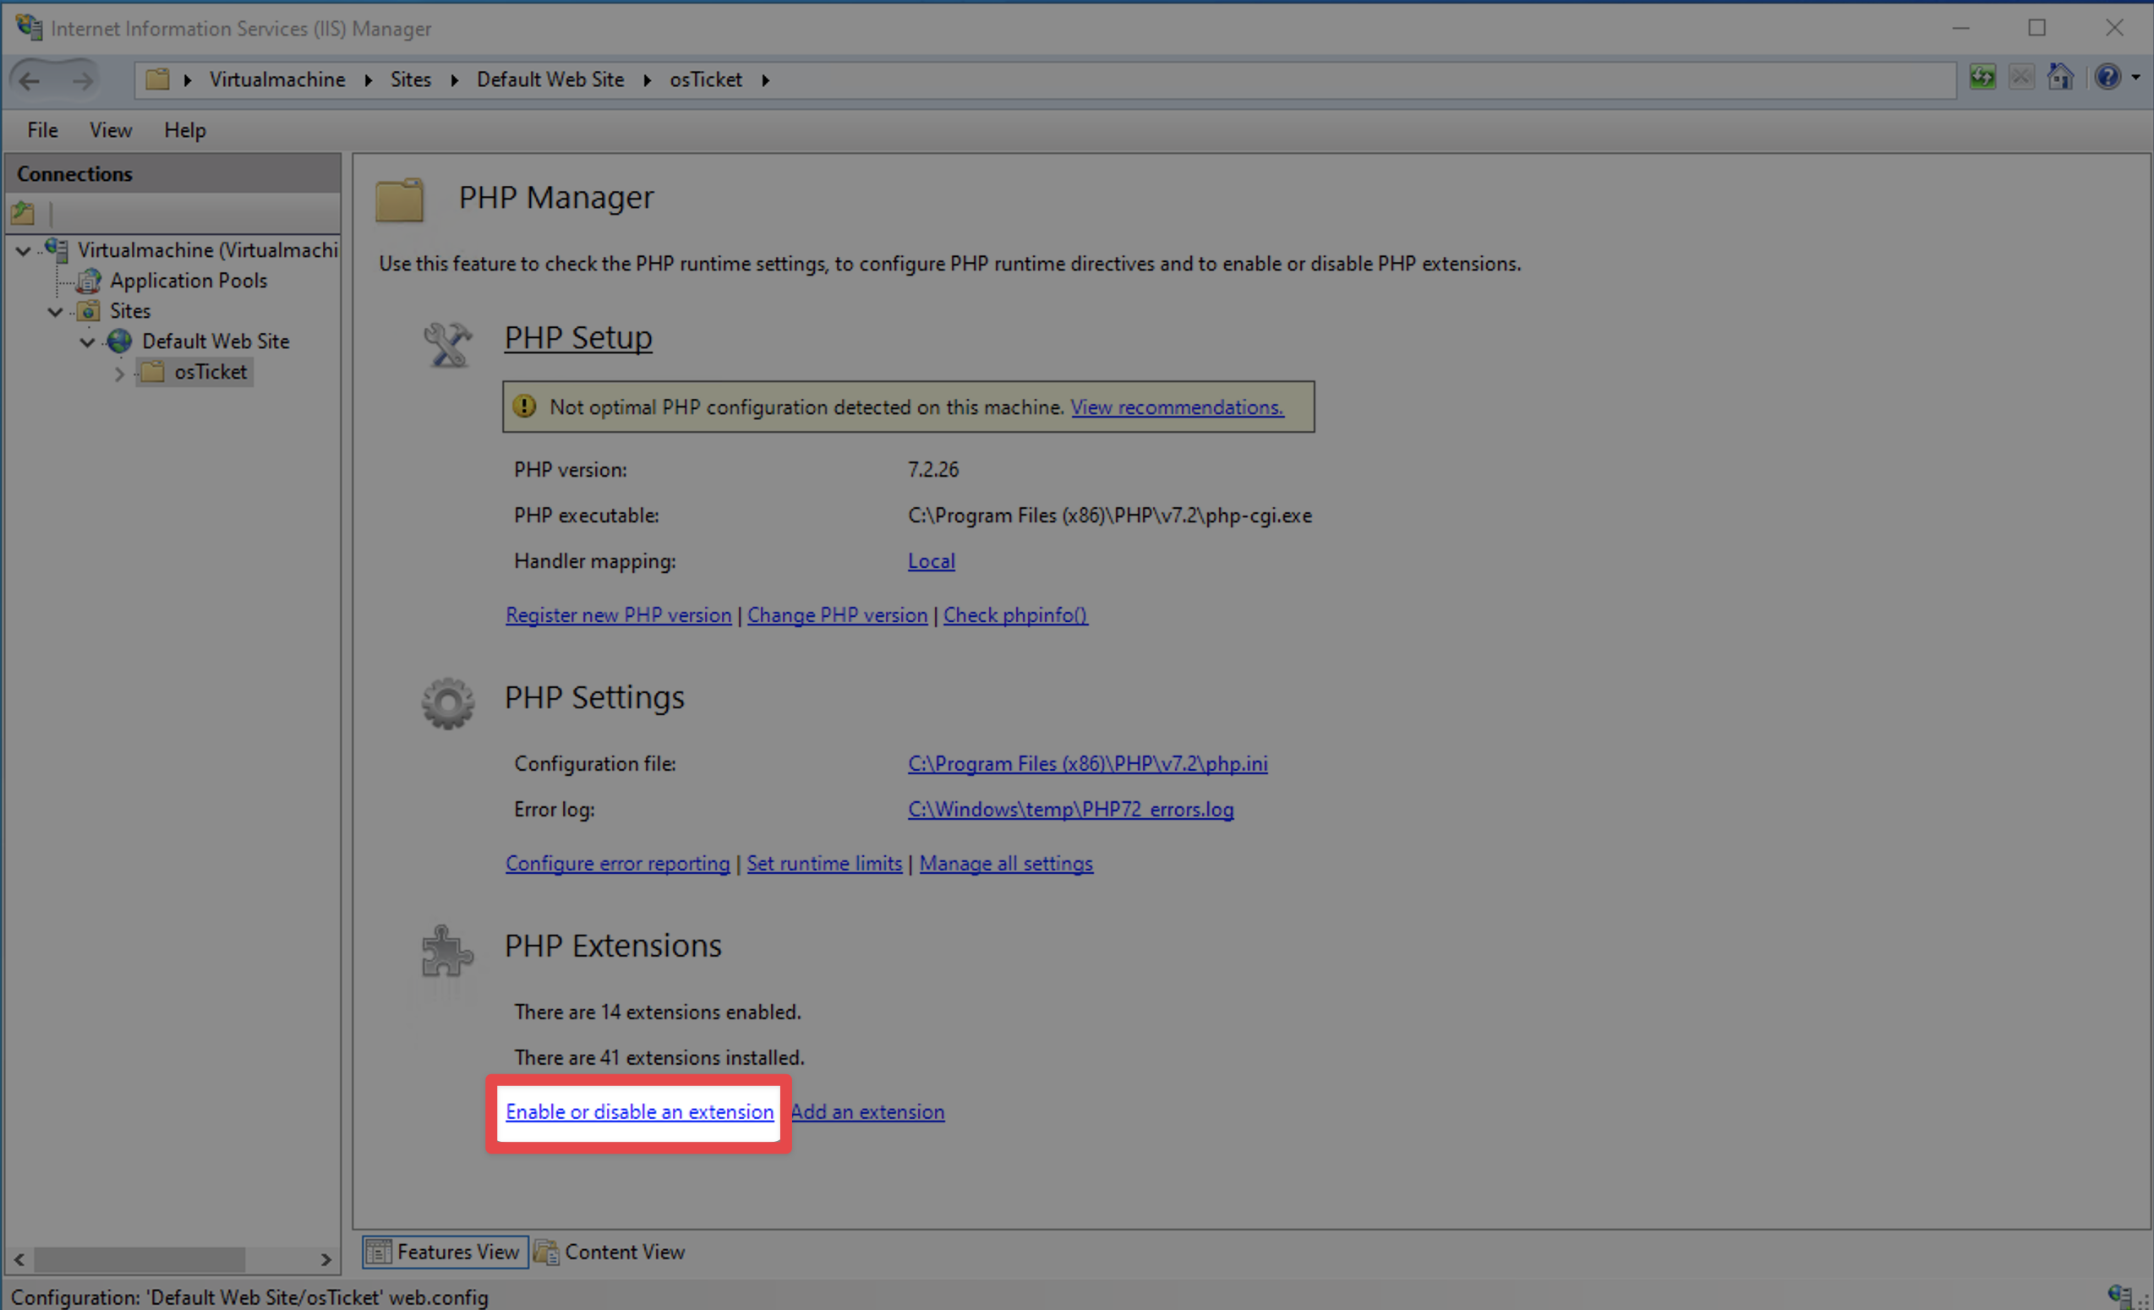Open the blue Help question-mark icon
Screen dimensions: 2154x1310
2107,78
